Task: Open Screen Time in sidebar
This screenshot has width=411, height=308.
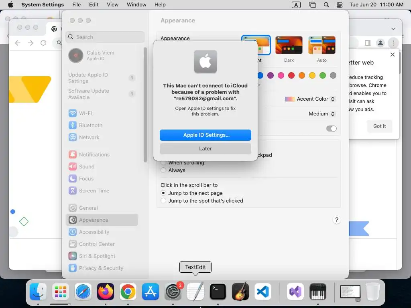Action: (102, 190)
